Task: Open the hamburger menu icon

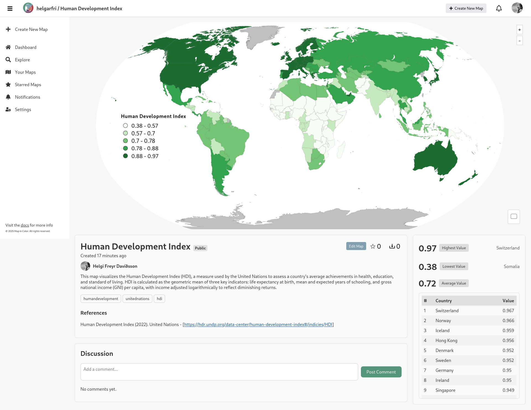Action: click(x=10, y=9)
